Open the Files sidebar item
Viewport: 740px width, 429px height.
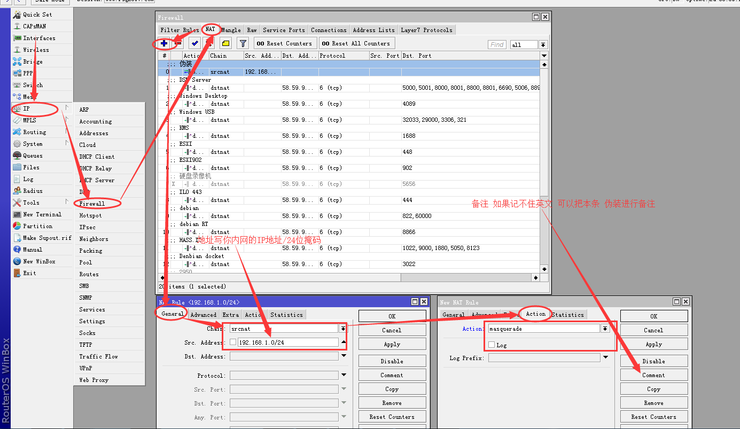pyautogui.click(x=31, y=167)
